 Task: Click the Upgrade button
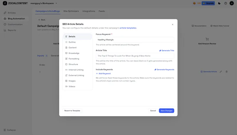(x=208, y=3)
